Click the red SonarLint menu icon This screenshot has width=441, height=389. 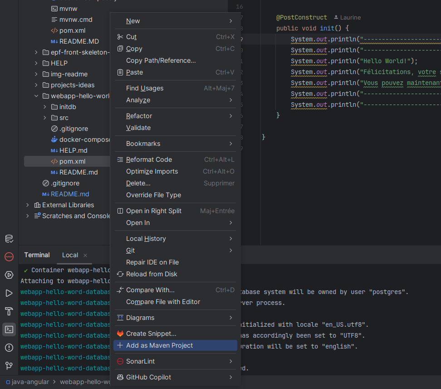pyautogui.click(x=120, y=361)
